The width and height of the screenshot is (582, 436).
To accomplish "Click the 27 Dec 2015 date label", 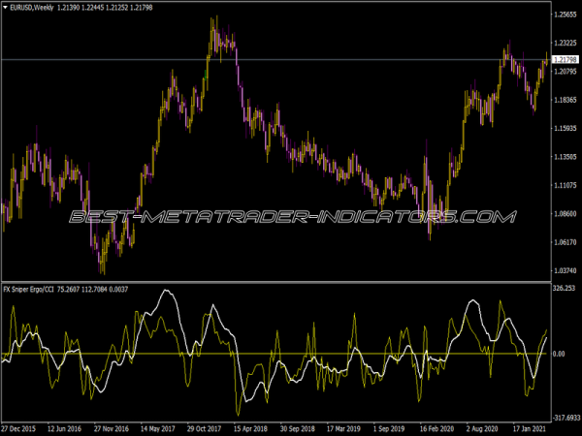I will tap(20, 428).
